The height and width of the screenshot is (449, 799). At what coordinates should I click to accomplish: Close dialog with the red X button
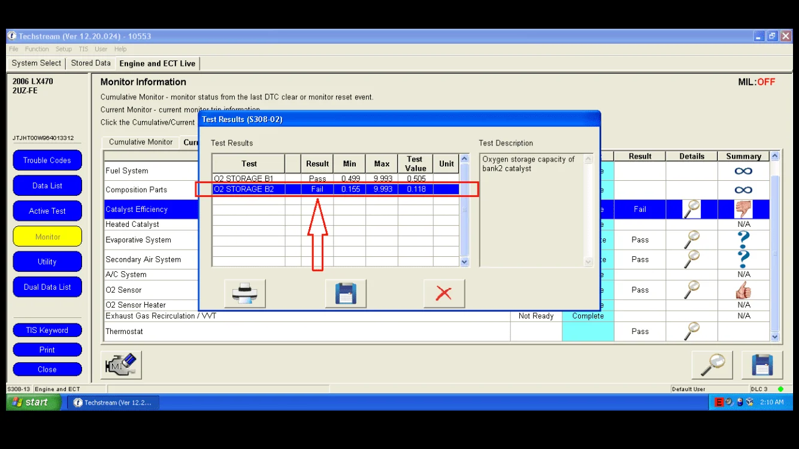click(444, 293)
